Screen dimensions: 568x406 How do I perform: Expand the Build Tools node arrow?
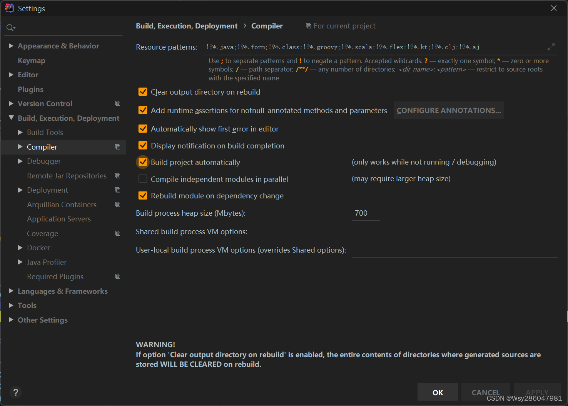(20, 132)
